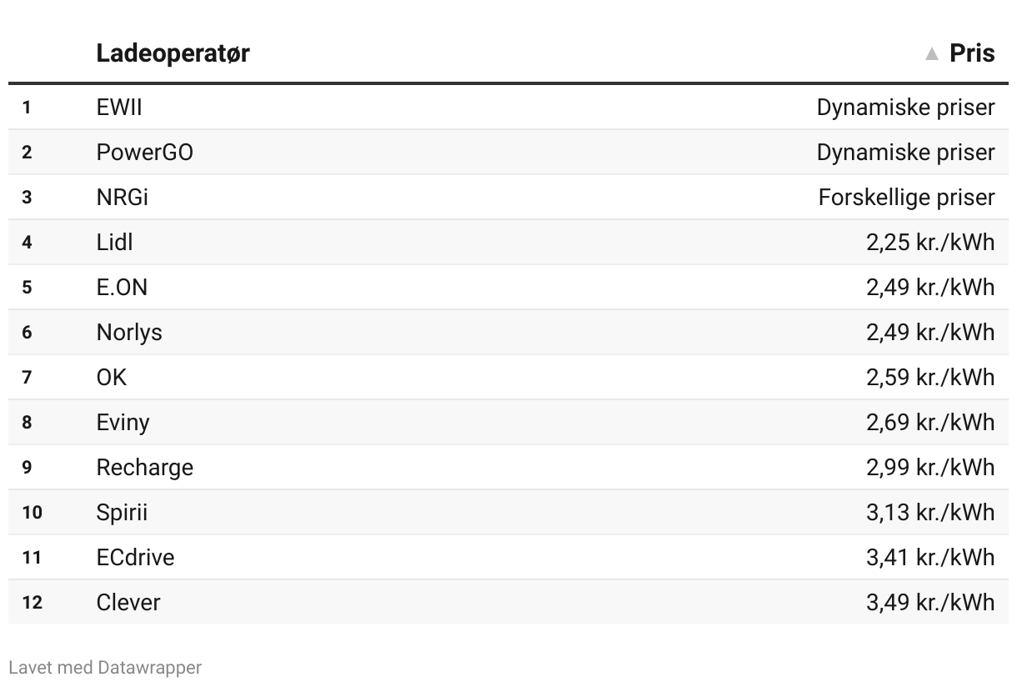Select the OK operator row
The width and height of the screenshot is (1017, 687).
coord(508,378)
